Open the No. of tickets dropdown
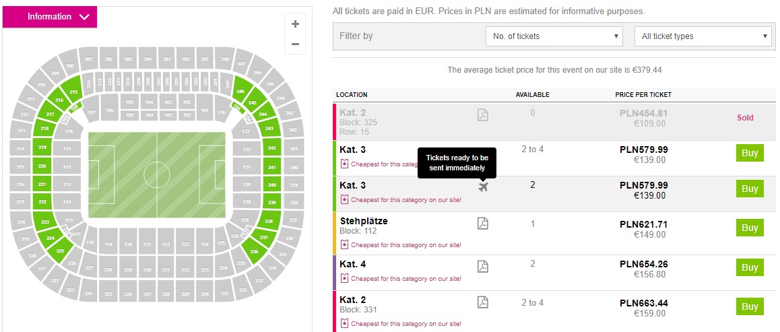 point(554,36)
